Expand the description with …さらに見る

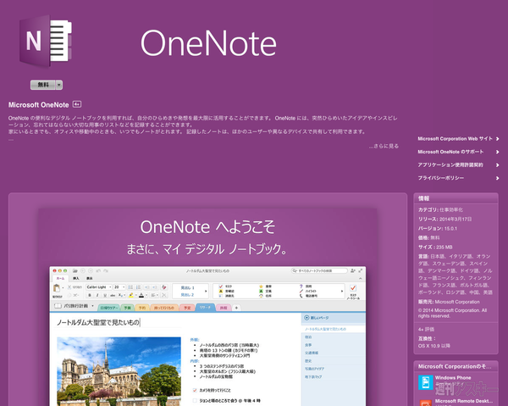pos(384,147)
